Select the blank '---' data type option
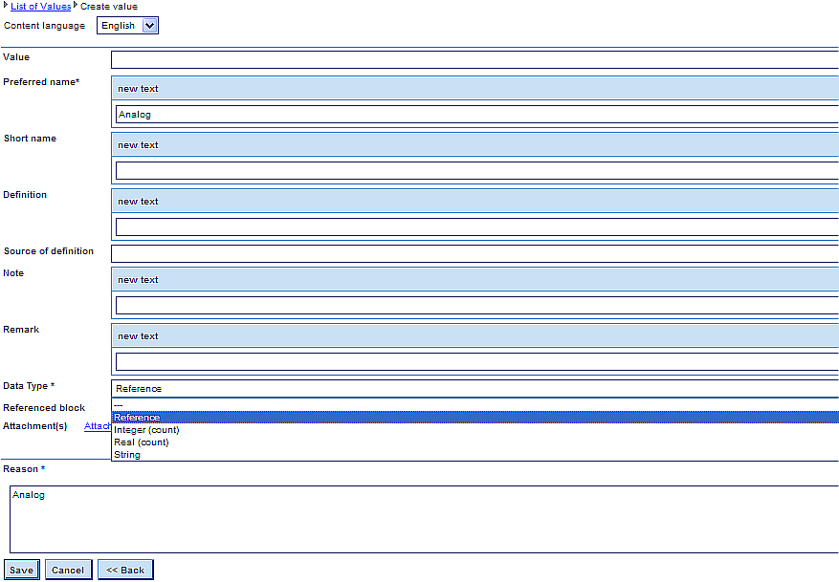 475,405
